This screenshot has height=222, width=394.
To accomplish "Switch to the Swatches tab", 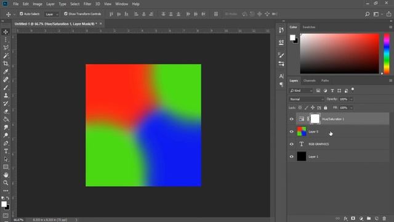I will coord(309,27).
